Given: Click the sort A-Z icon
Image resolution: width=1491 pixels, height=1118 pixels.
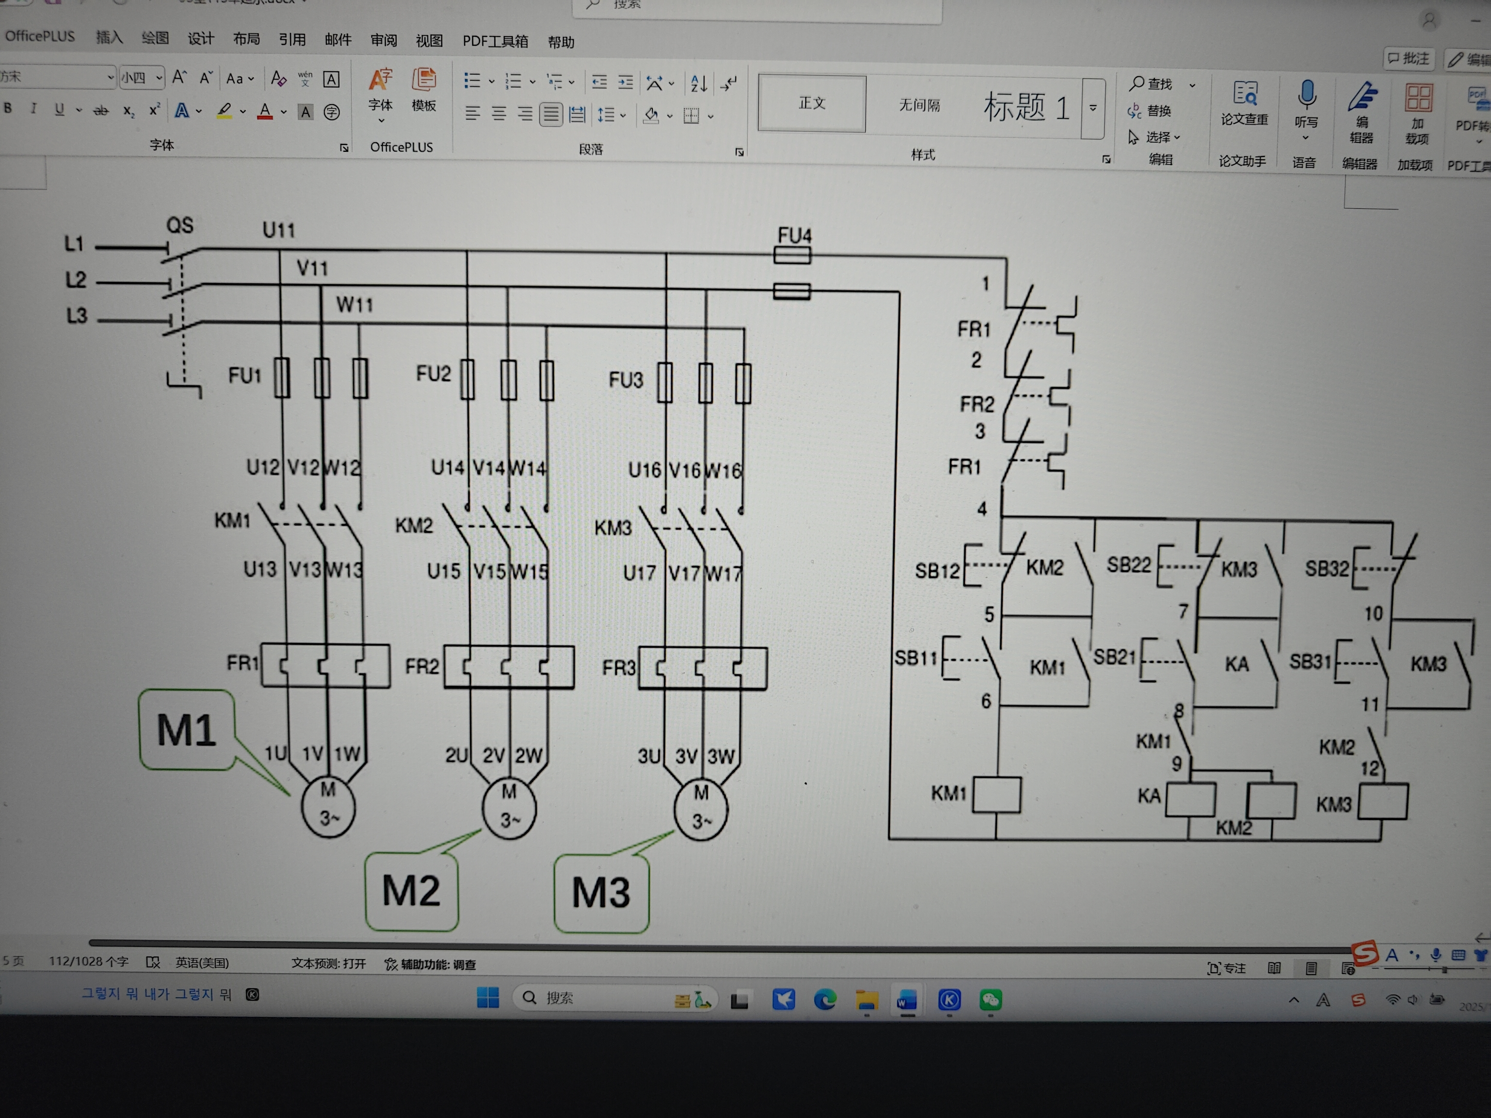Looking at the screenshot, I should [x=699, y=84].
